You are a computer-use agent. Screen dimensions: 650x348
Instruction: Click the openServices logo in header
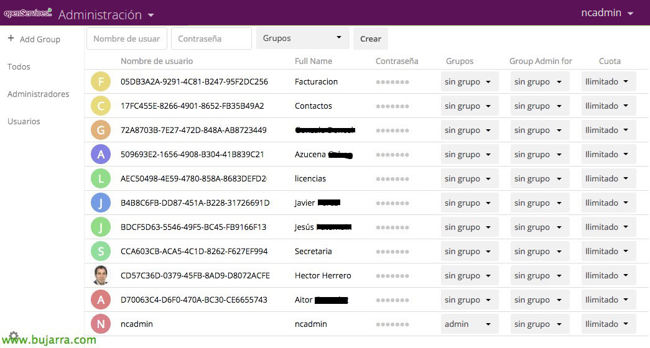pos(28,13)
